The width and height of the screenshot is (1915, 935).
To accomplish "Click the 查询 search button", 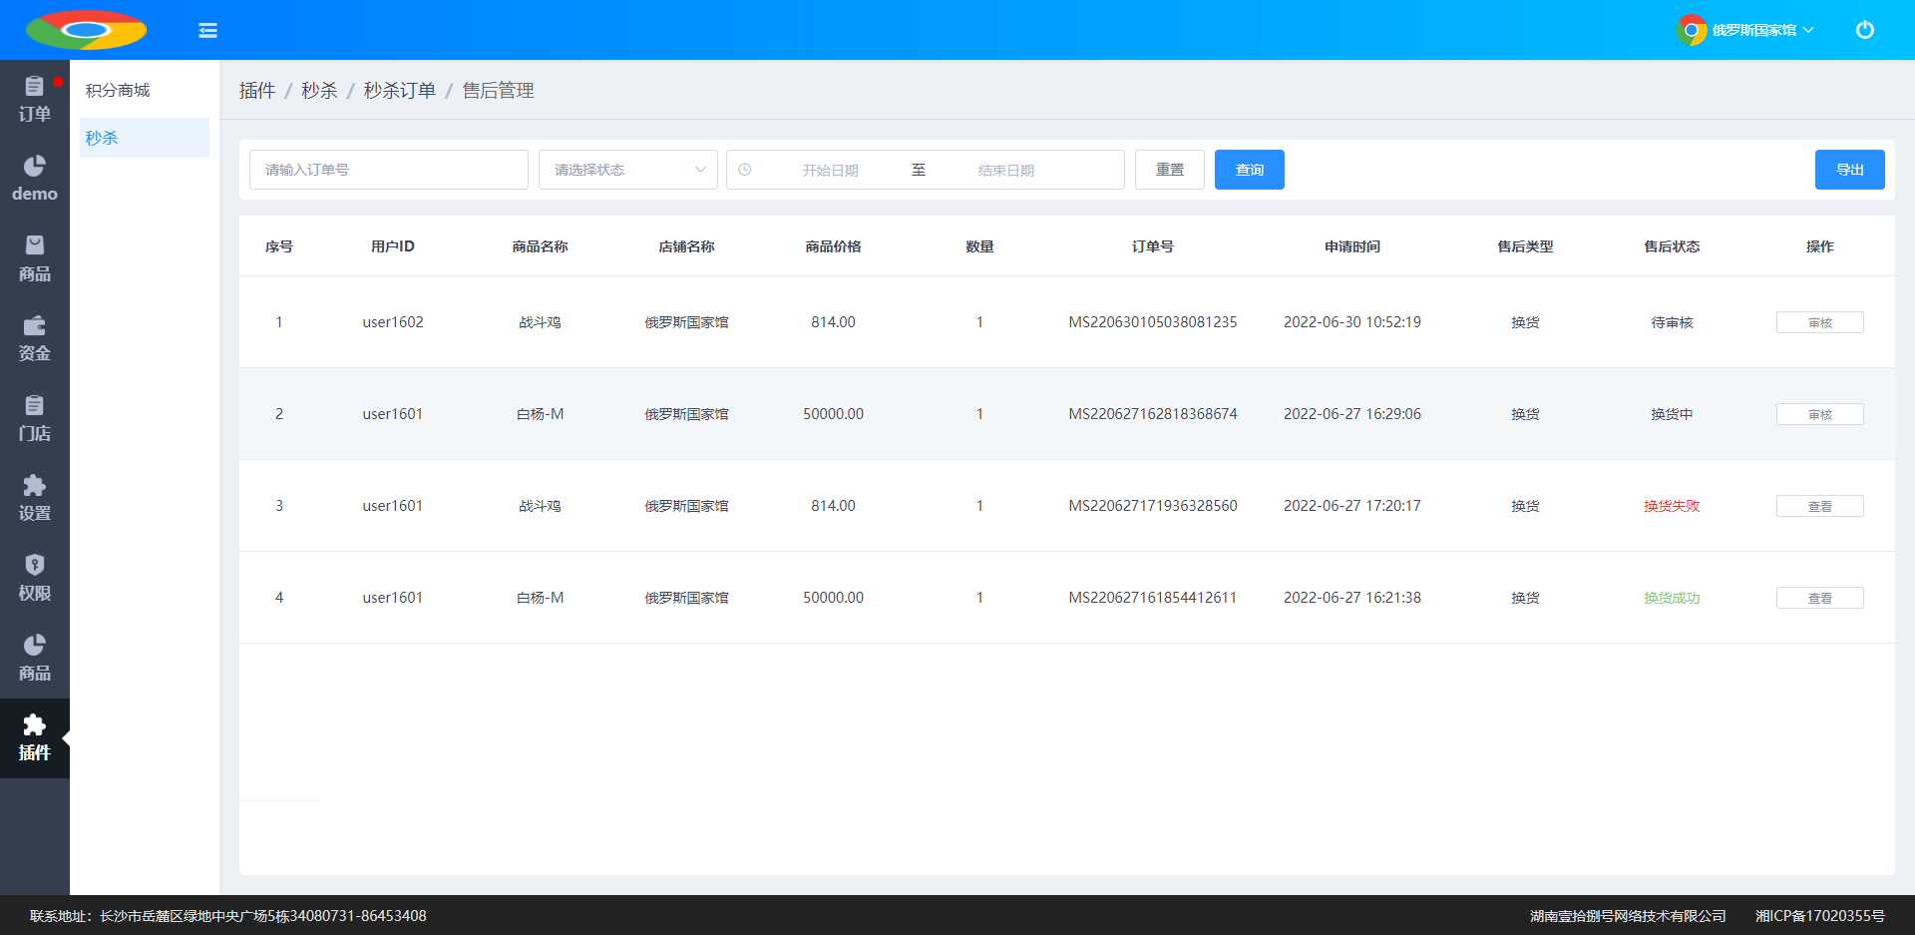I will coord(1250,170).
